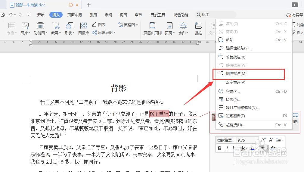Open the 9.75 font size dropdown
The width and height of the screenshot is (304, 172).
(257, 140)
